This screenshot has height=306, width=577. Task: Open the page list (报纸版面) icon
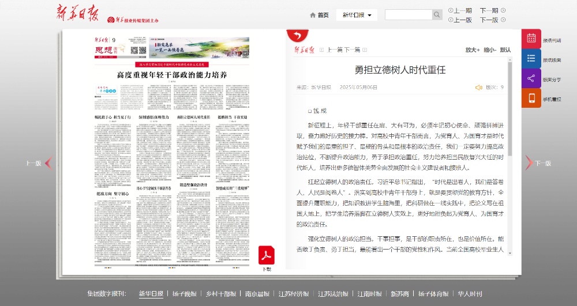(x=531, y=59)
